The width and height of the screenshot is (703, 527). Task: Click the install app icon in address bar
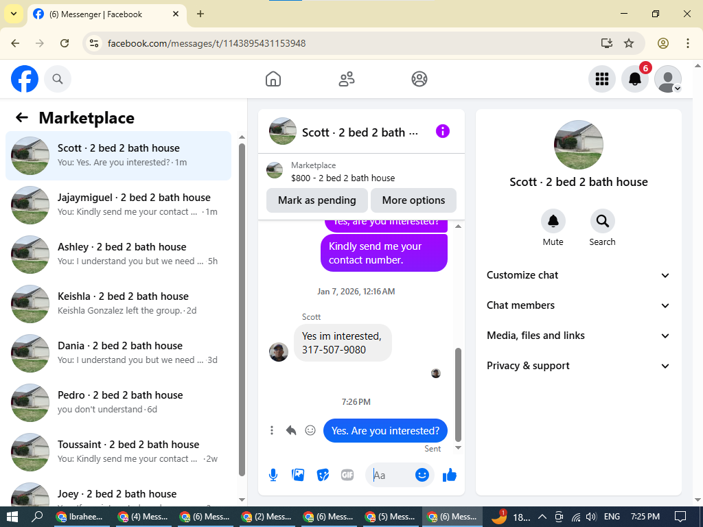607,43
